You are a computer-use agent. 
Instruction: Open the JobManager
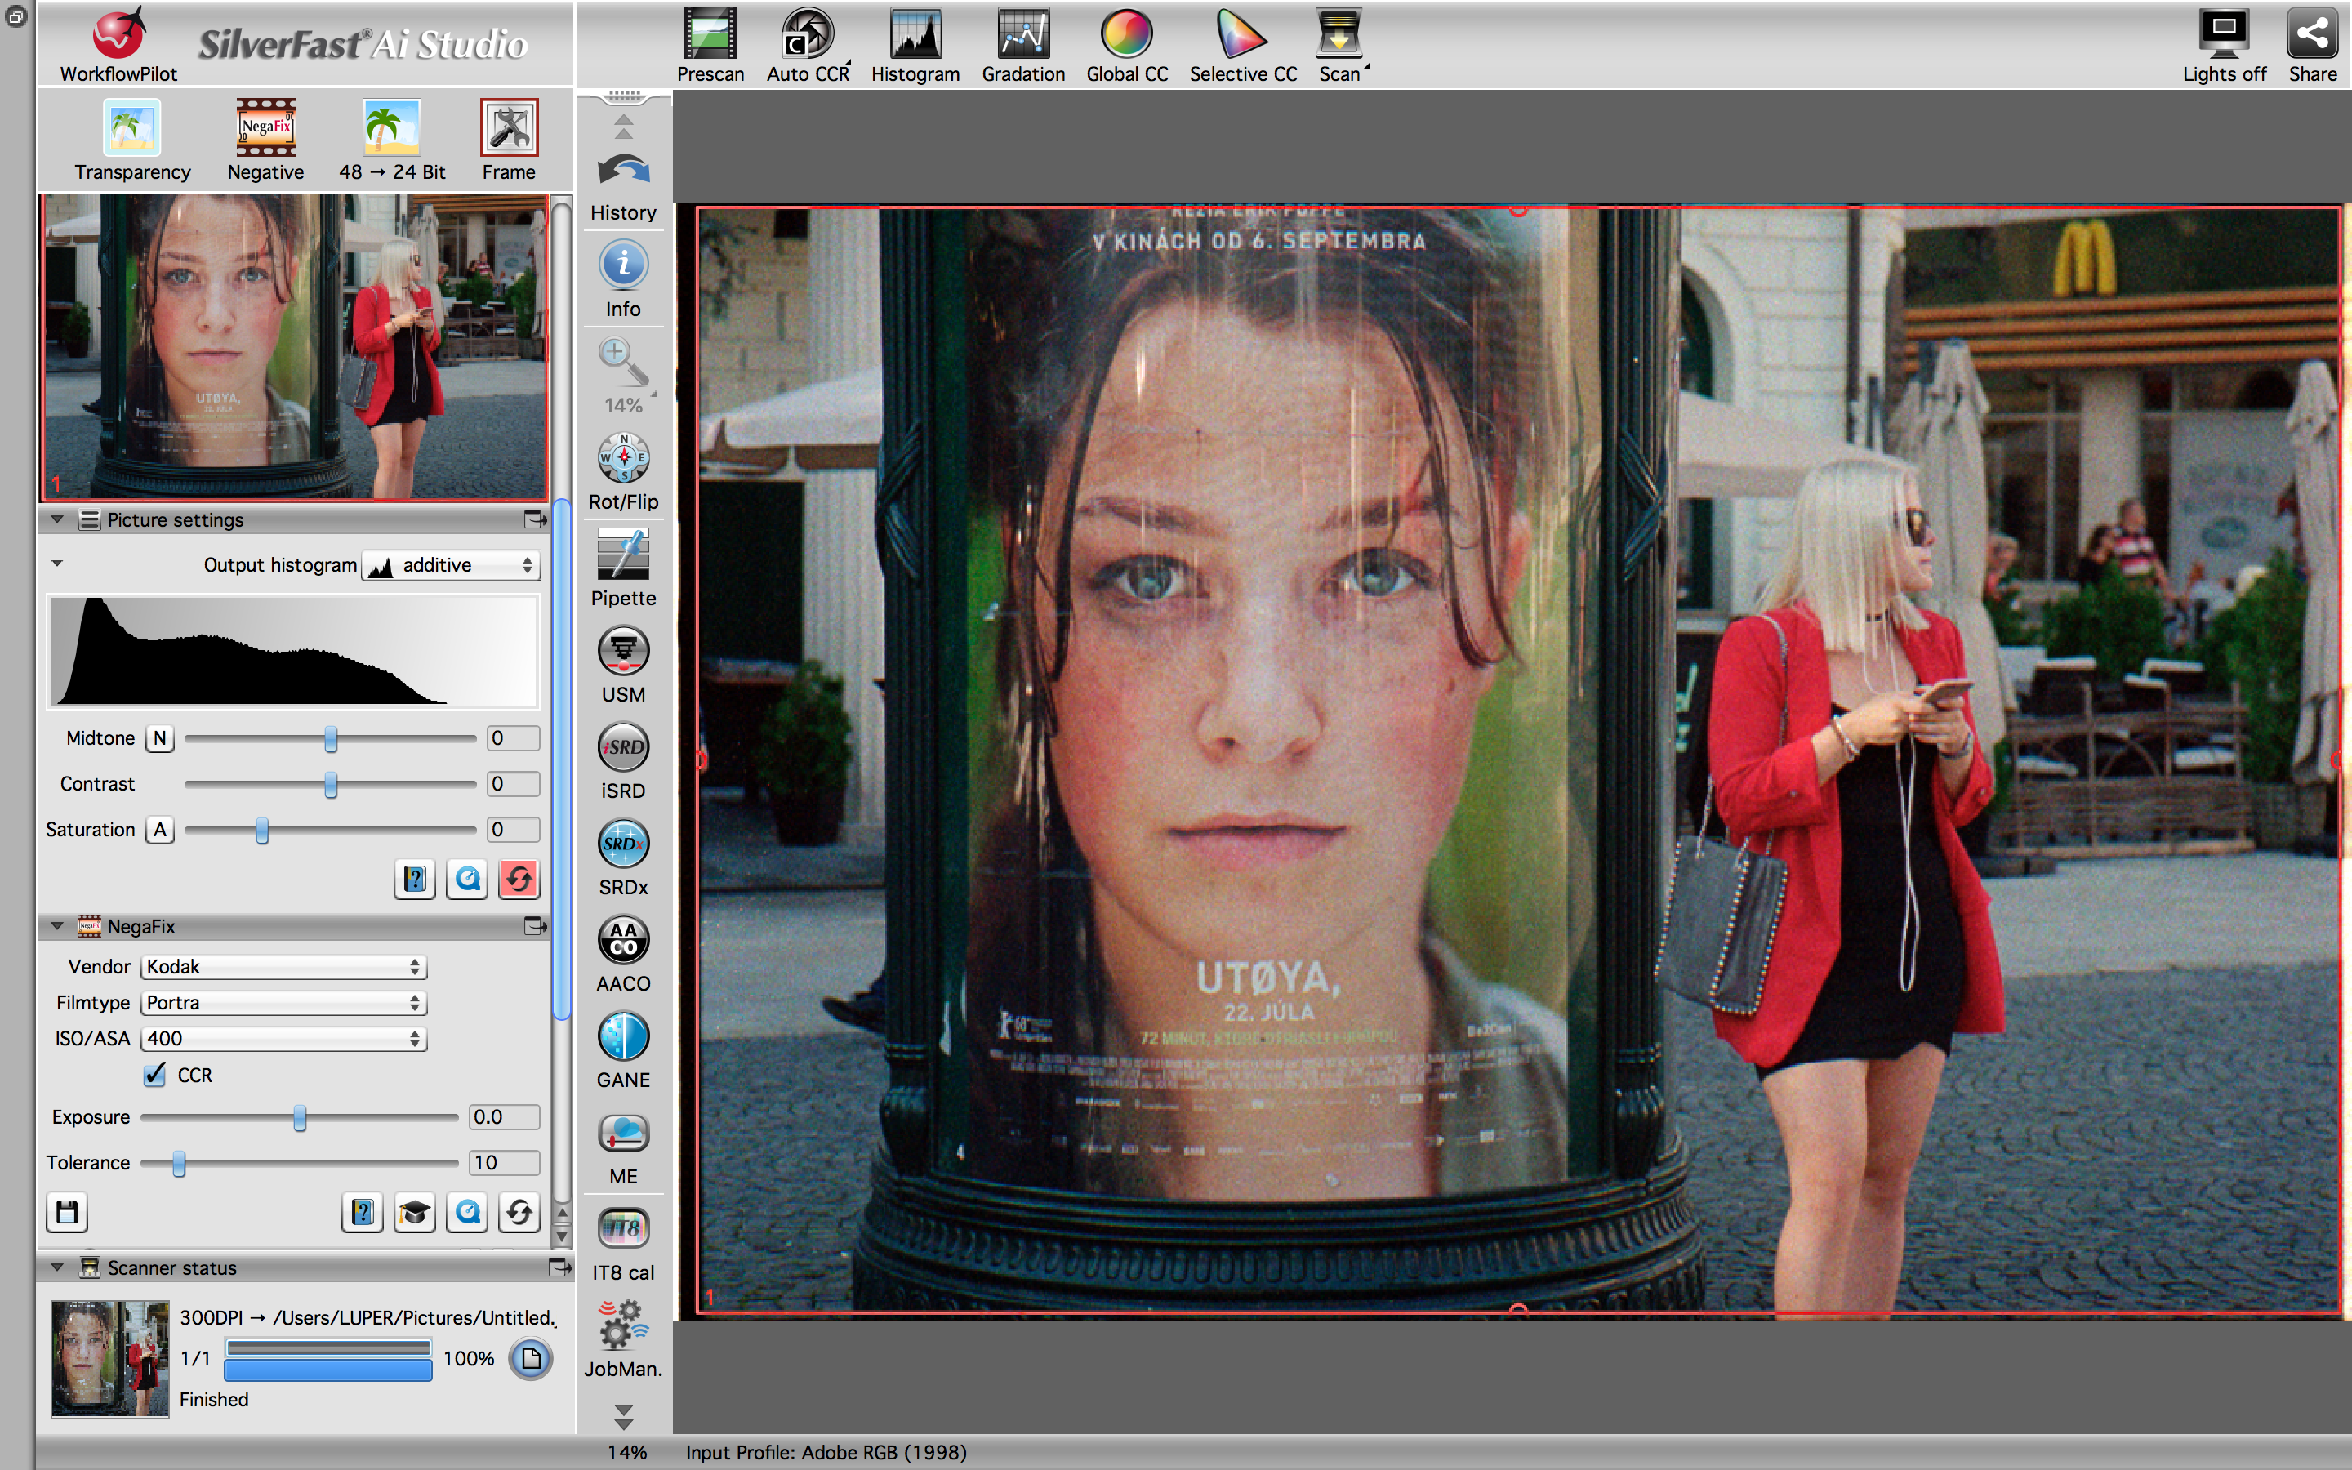[623, 1325]
